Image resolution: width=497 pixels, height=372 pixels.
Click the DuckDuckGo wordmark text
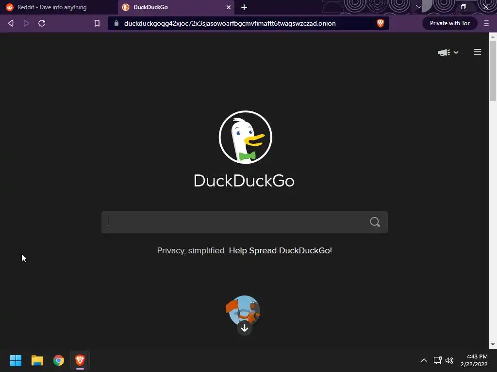pyautogui.click(x=244, y=181)
